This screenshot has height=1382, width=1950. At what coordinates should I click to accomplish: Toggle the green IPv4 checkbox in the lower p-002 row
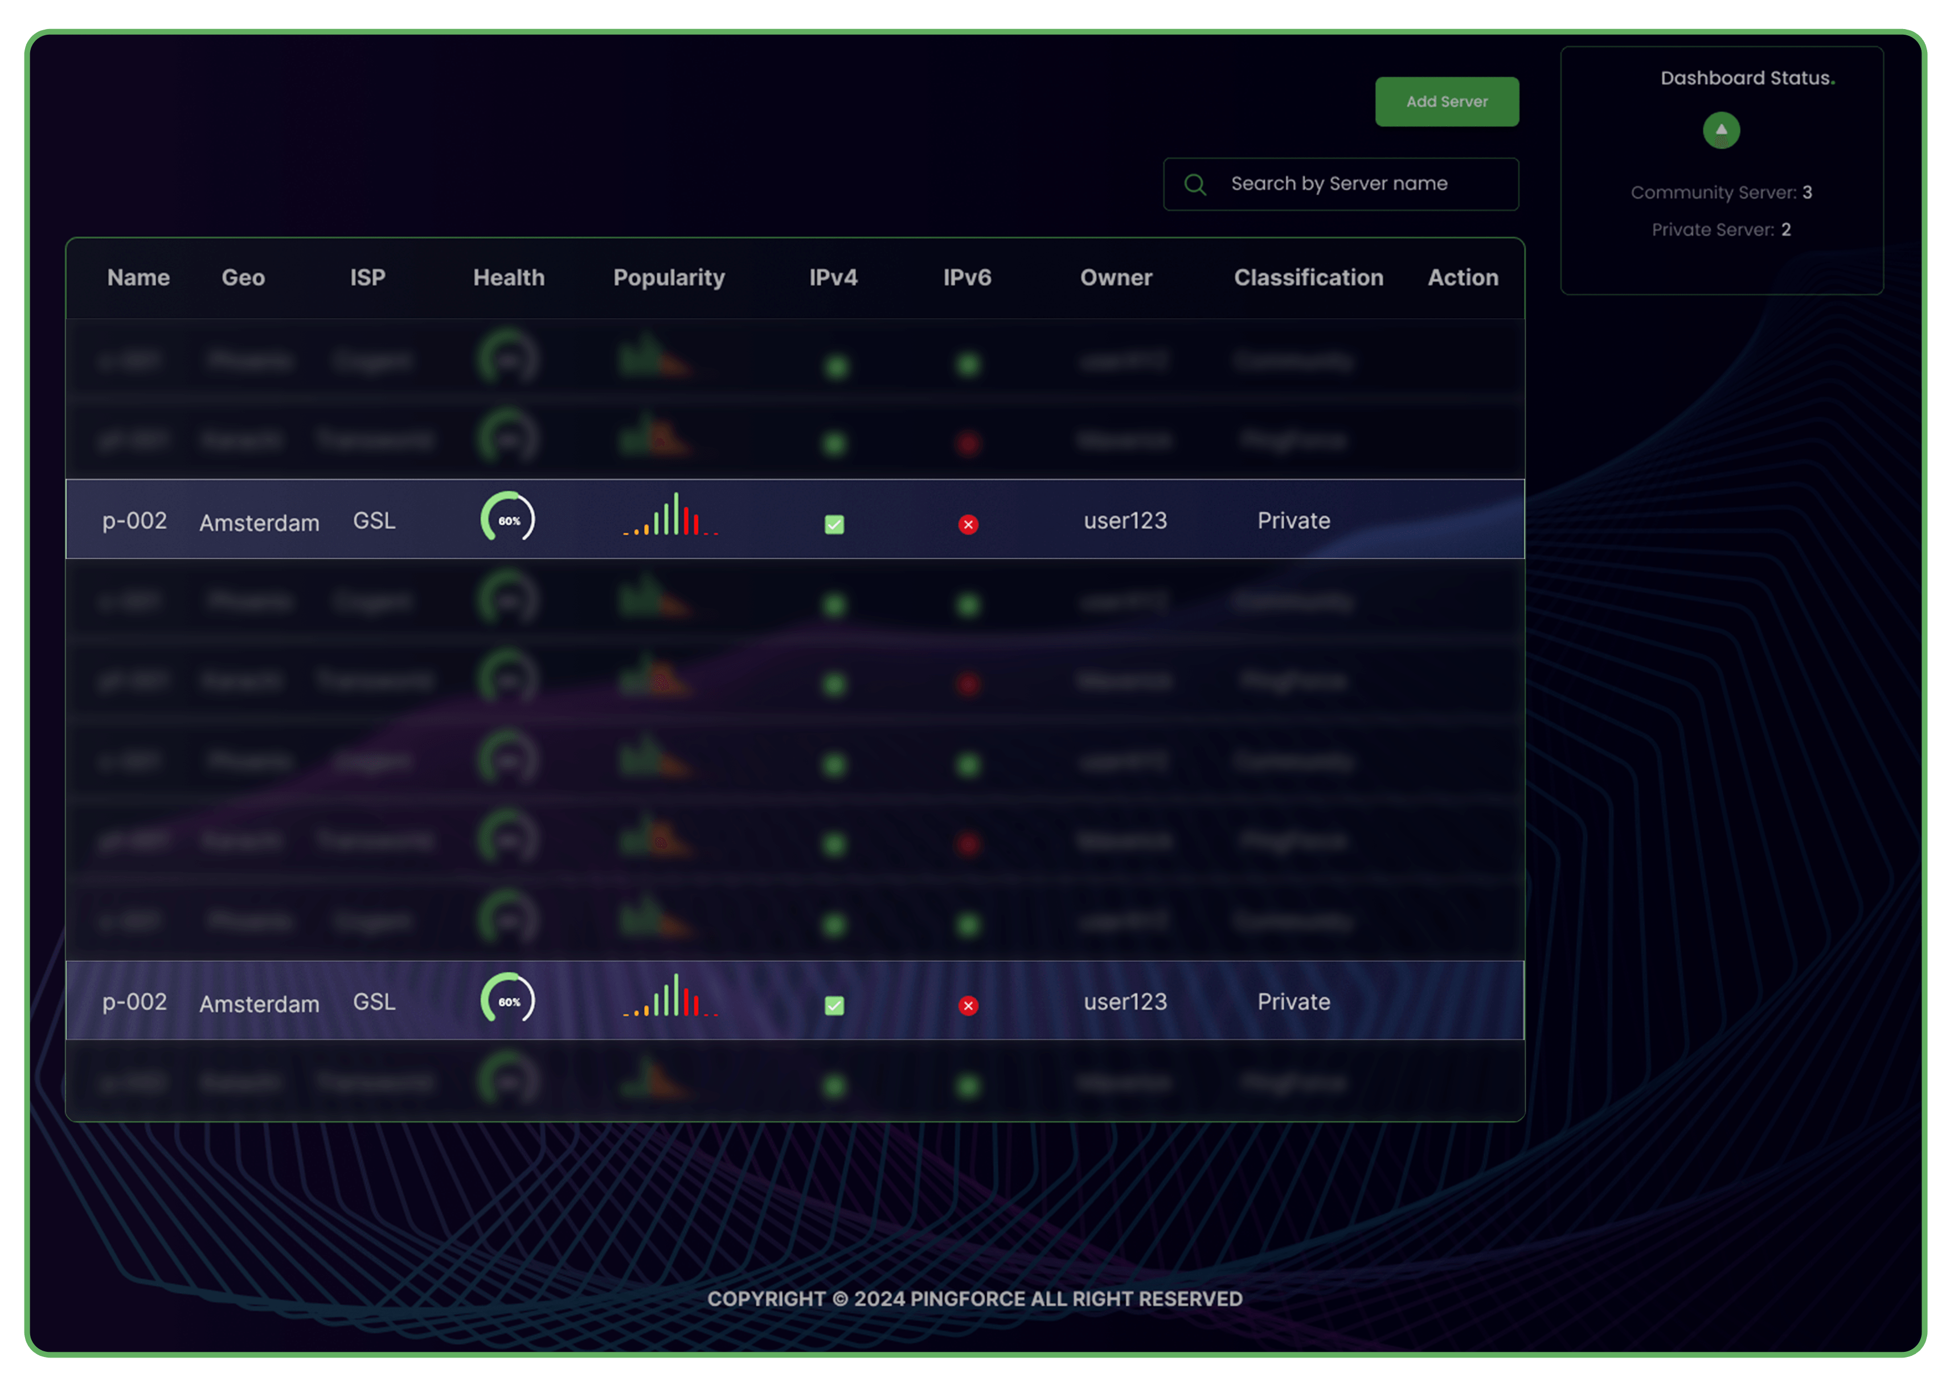(x=834, y=1005)
